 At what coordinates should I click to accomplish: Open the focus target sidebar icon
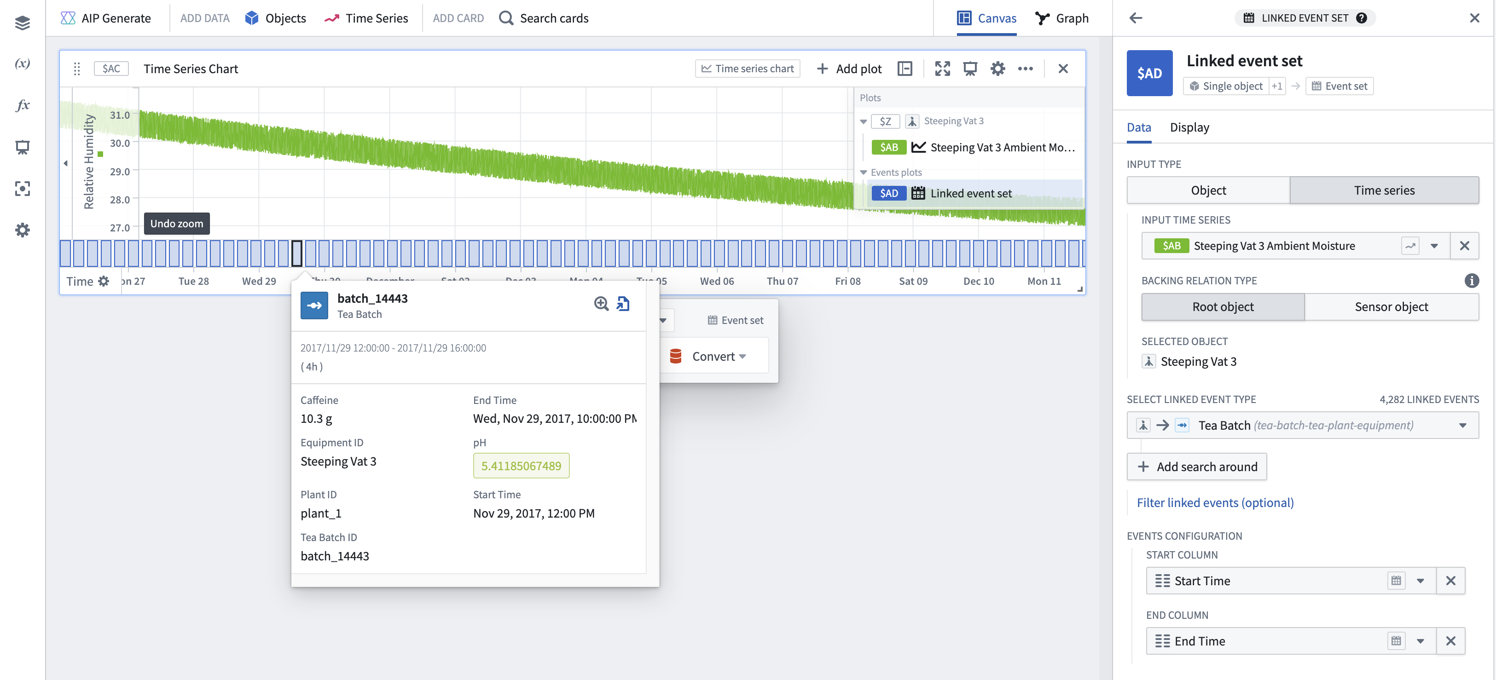click(22, 188)
